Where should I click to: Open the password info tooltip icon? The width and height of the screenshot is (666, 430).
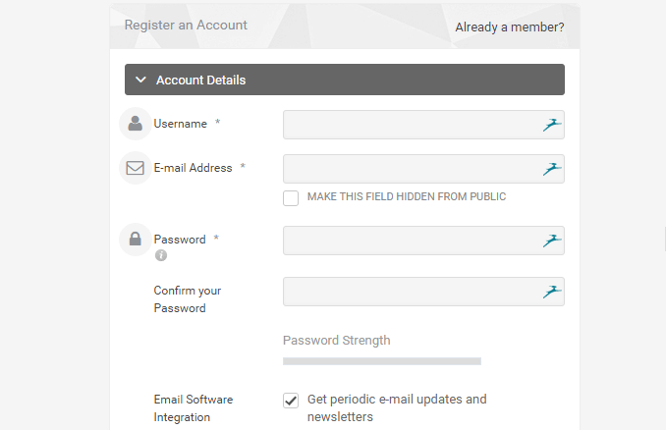(161, 255)
